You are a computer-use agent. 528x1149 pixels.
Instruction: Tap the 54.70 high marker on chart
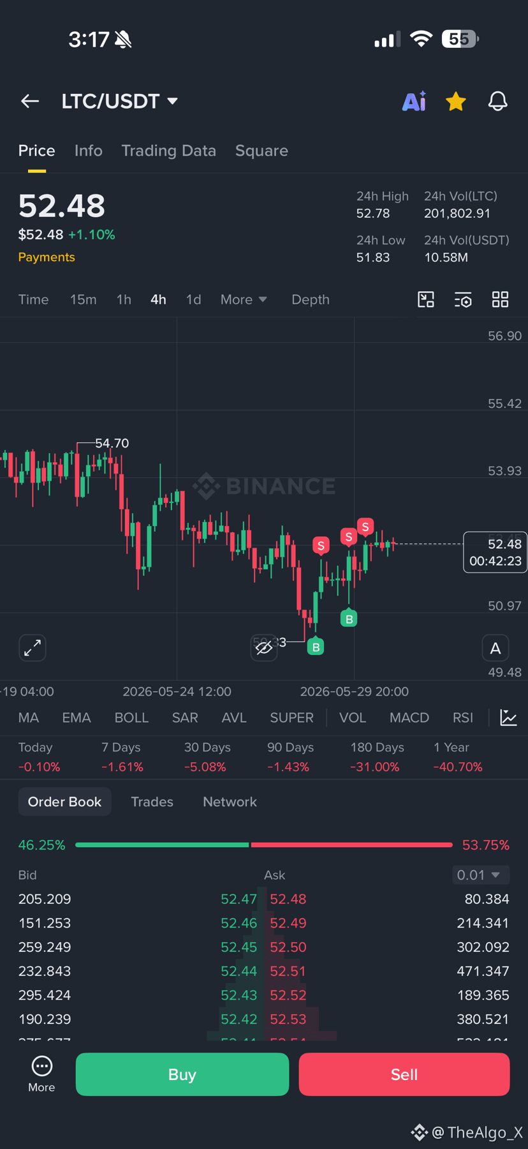(x=112, y=443)
